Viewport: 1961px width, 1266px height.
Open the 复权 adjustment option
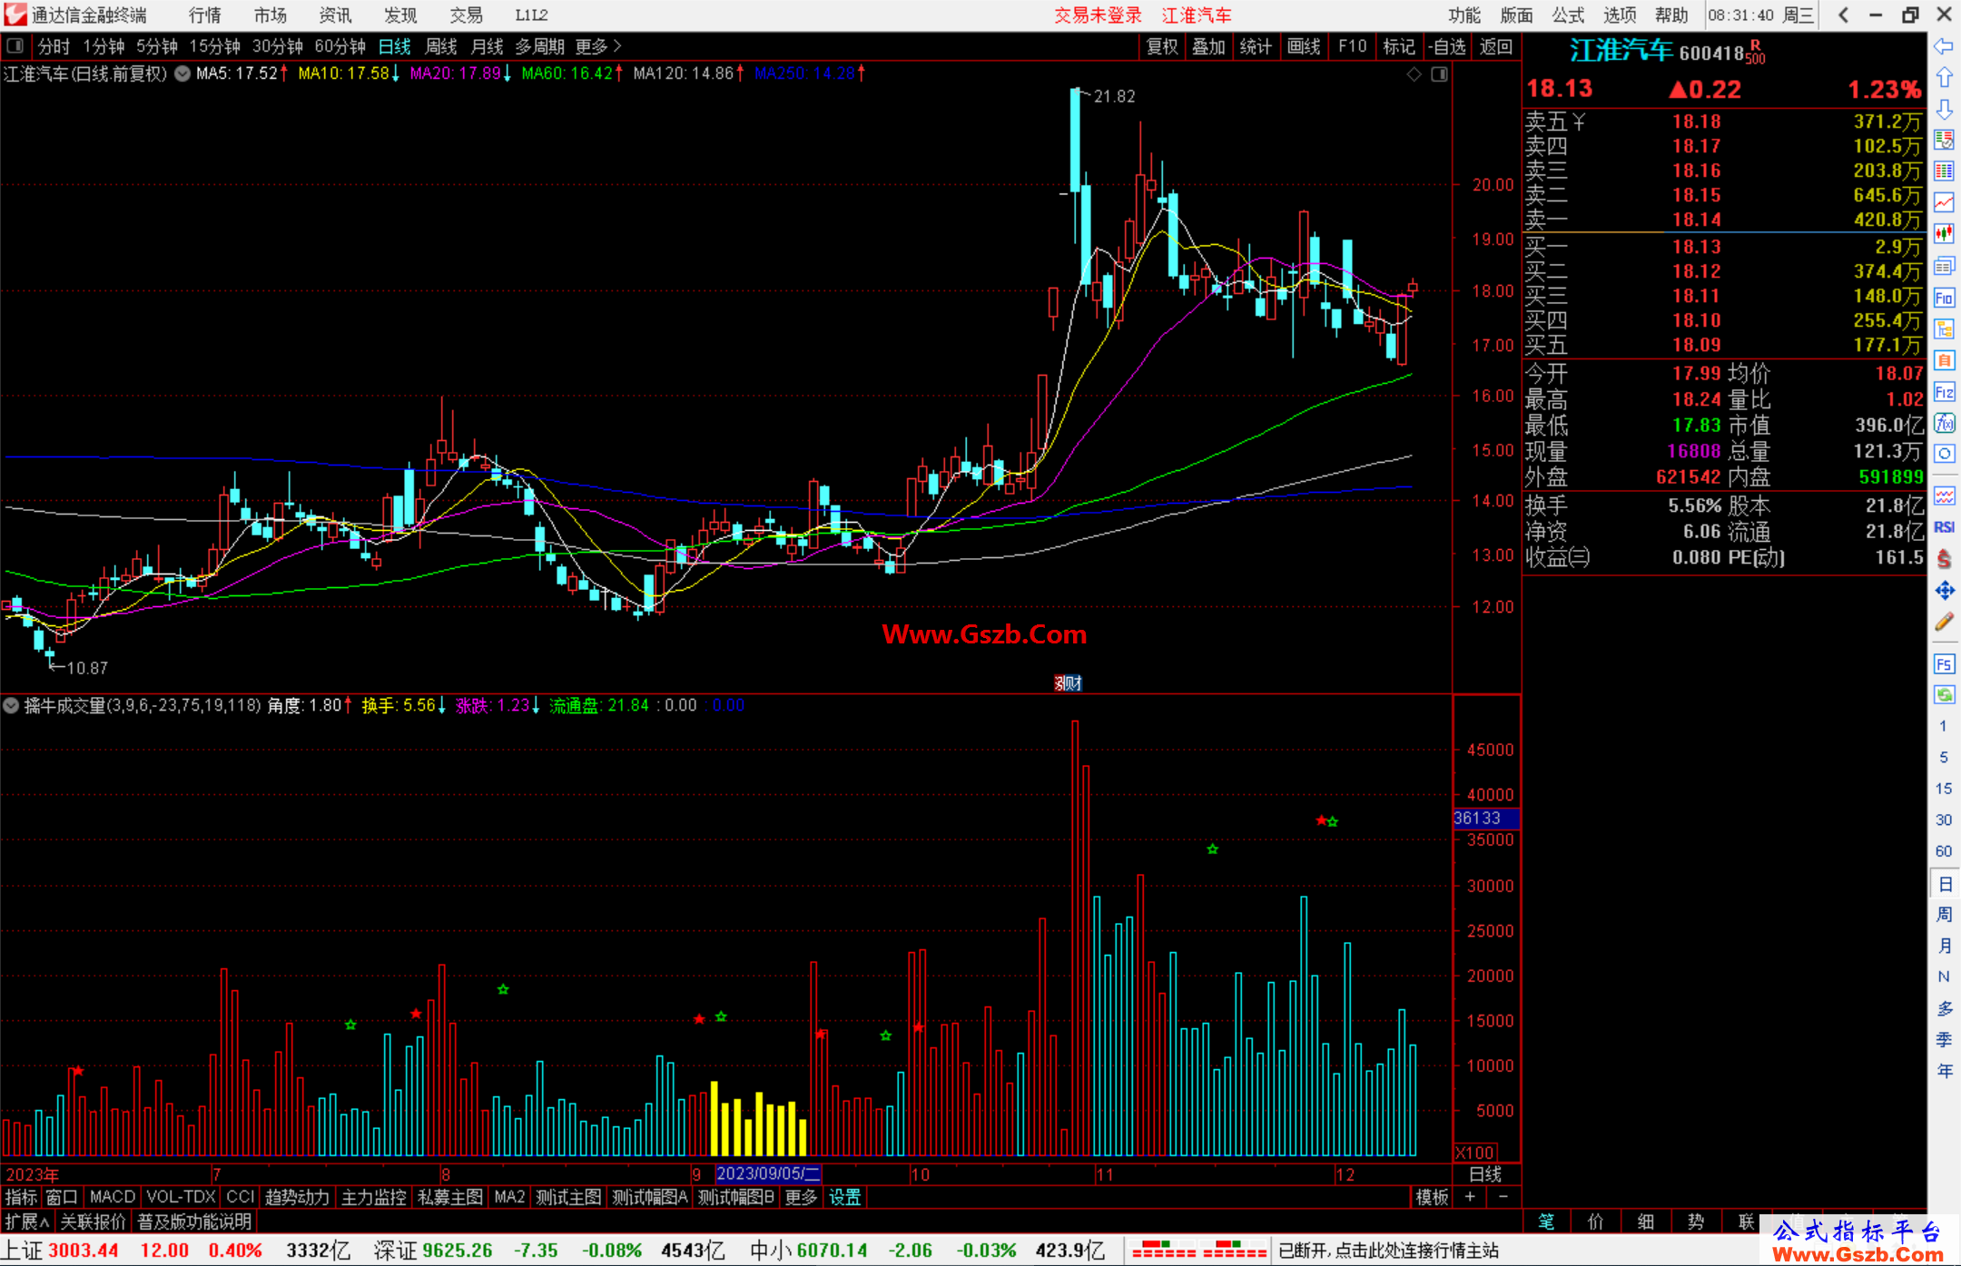[x=1161, y=46]
